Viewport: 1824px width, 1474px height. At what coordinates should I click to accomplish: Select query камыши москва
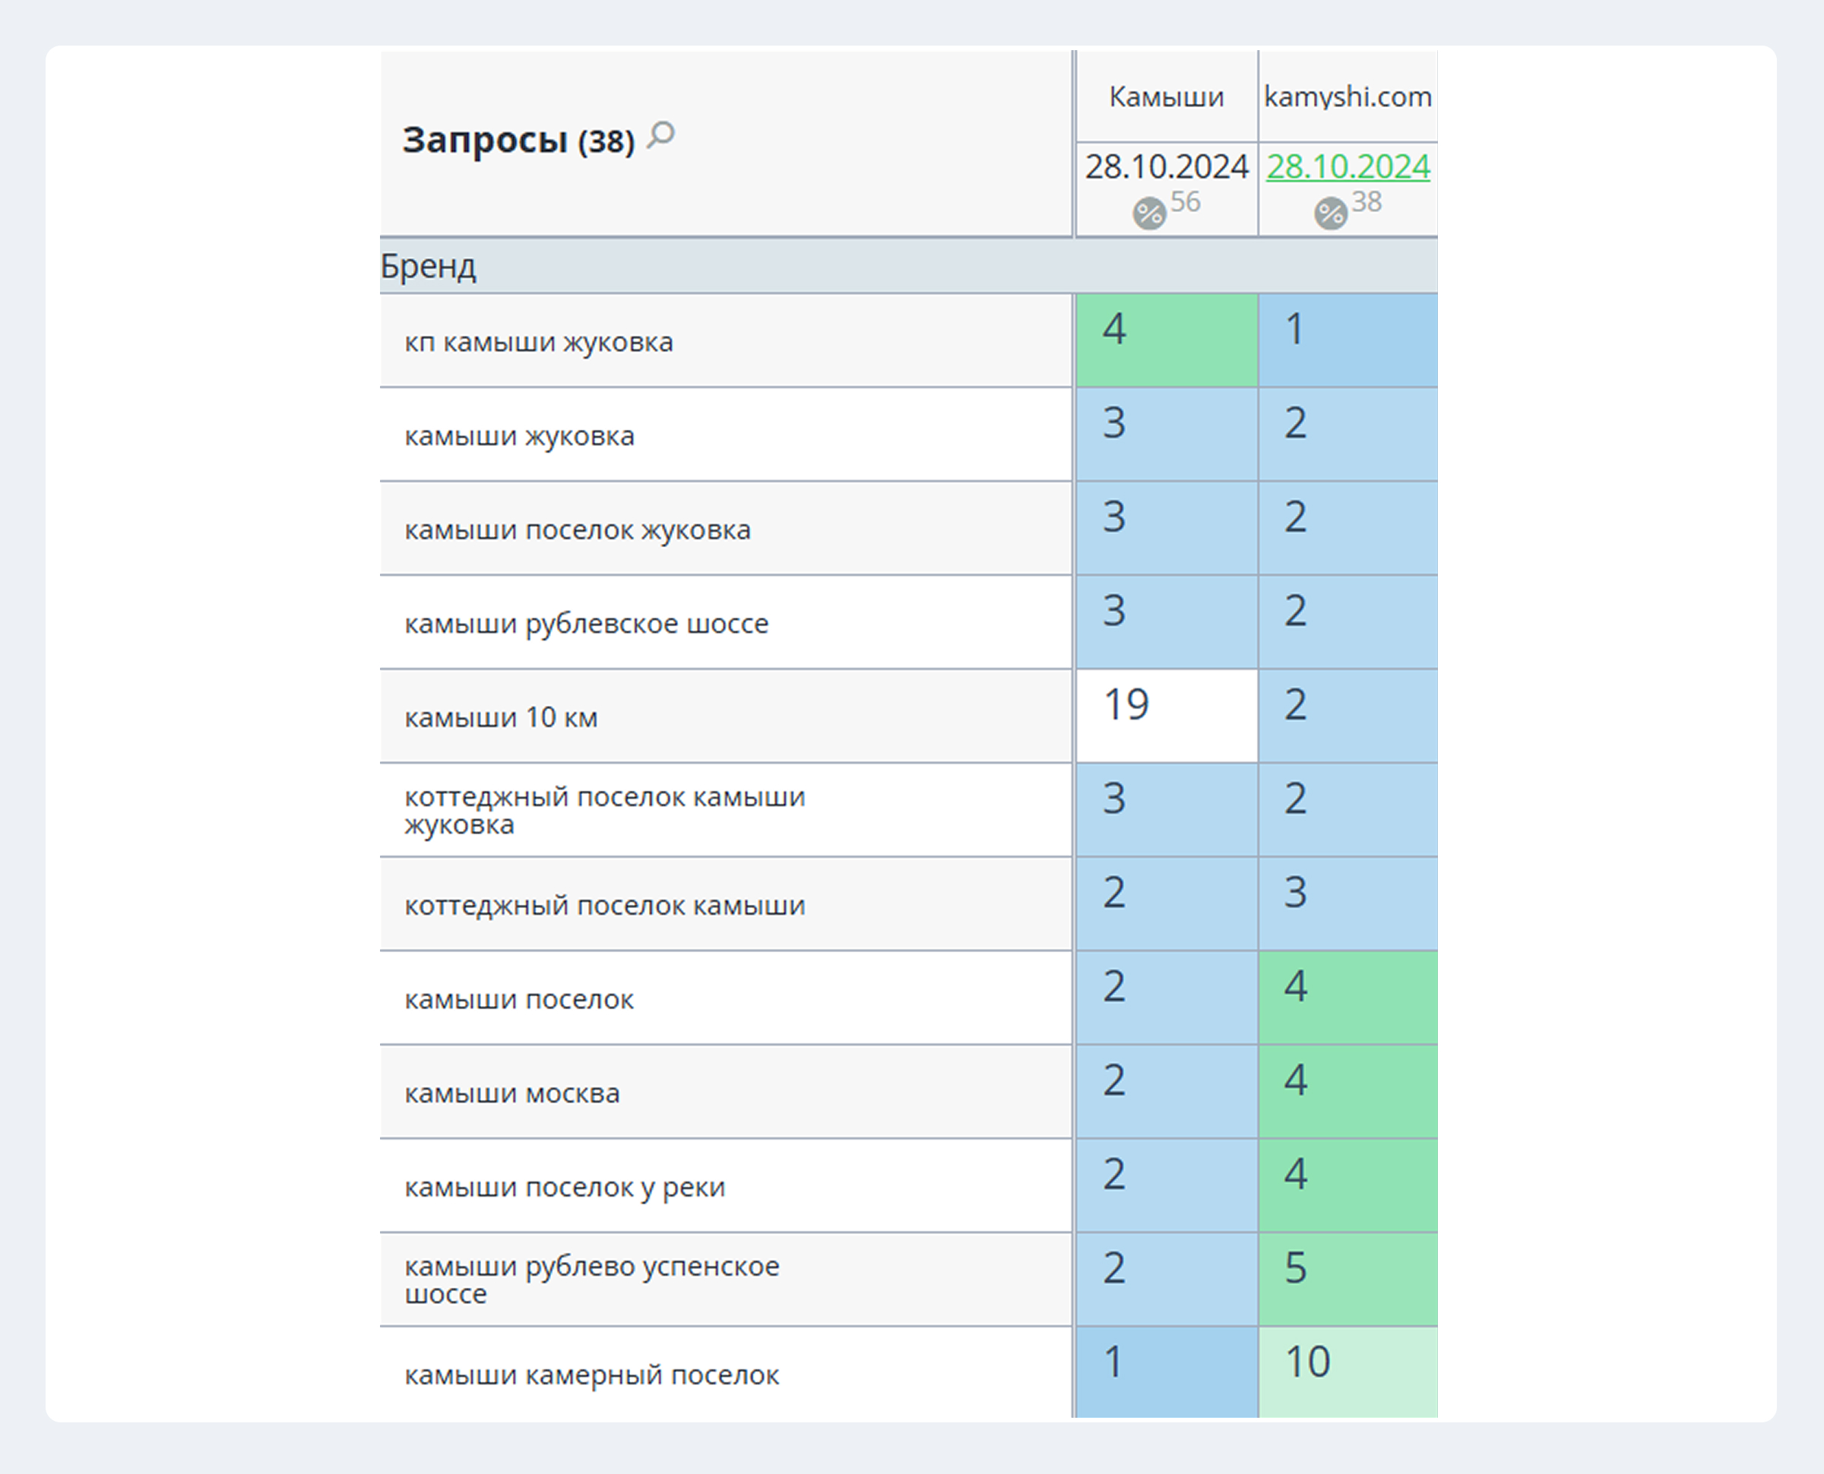pos(512,1093)
